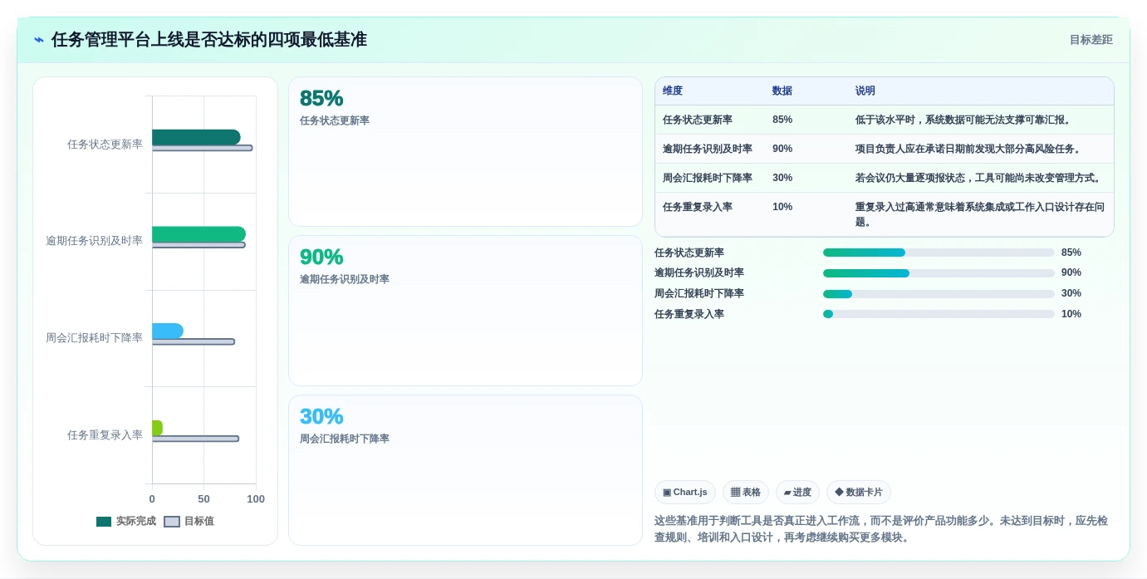Click the 目标差距 label in header

click(1091, 40)
